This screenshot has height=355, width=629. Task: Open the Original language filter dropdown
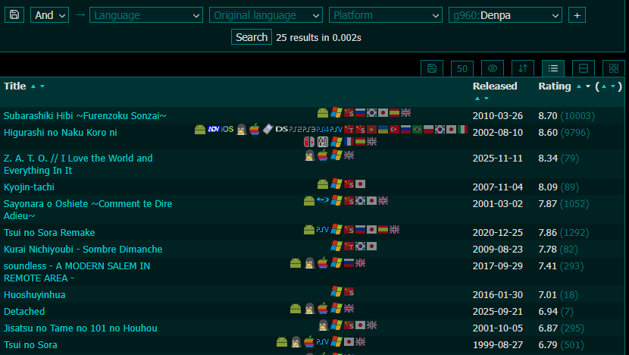tap(266, 15)
